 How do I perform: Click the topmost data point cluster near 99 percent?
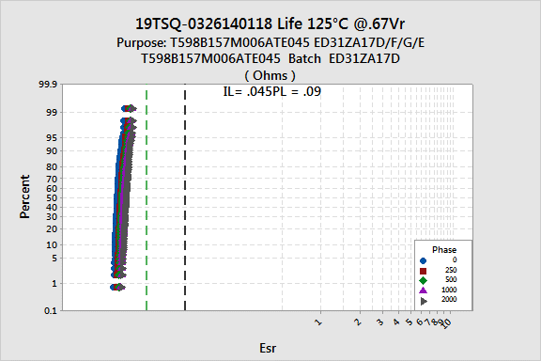(x=129, y=108)
